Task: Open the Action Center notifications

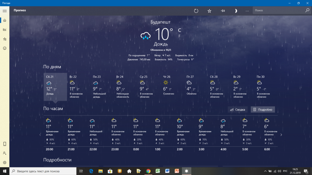Action: tap(306, 171)
